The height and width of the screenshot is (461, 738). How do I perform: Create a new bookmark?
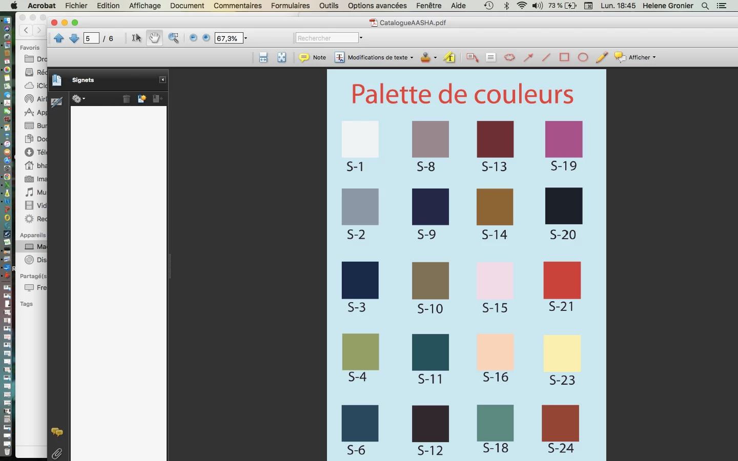(x=142, y=99)
